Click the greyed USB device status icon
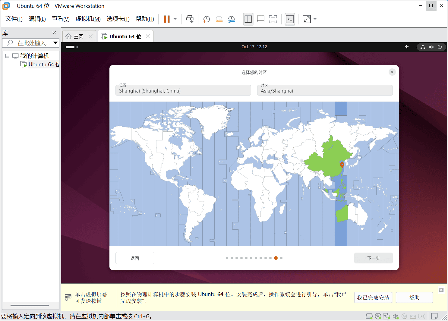The image size is (448, 321). click(413, 316)
